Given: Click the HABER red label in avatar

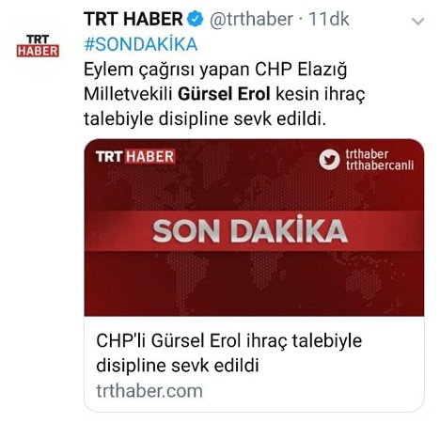Looking at the screenshot, I should 38,51.
